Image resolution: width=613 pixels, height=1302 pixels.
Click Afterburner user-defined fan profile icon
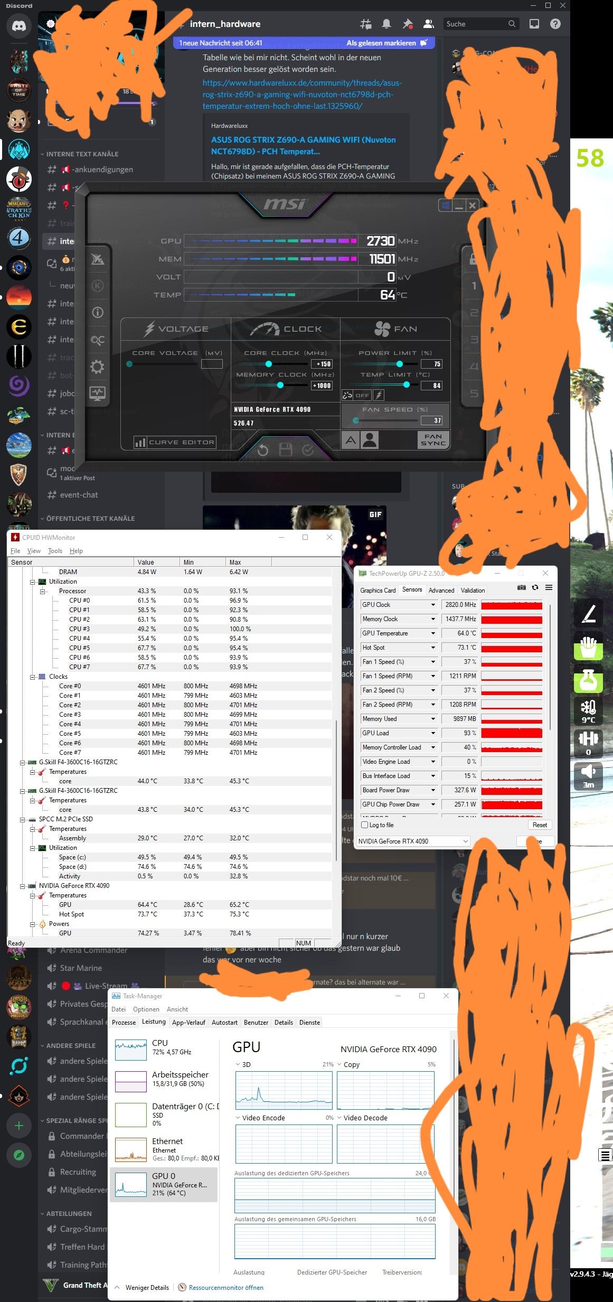370,440
